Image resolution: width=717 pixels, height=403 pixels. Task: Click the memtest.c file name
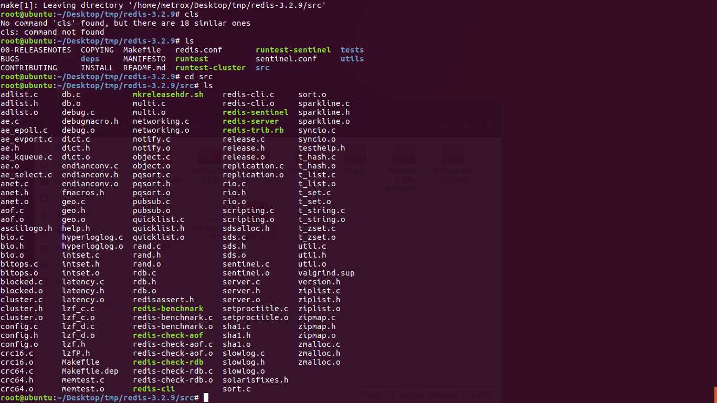(x=83, y=380)
